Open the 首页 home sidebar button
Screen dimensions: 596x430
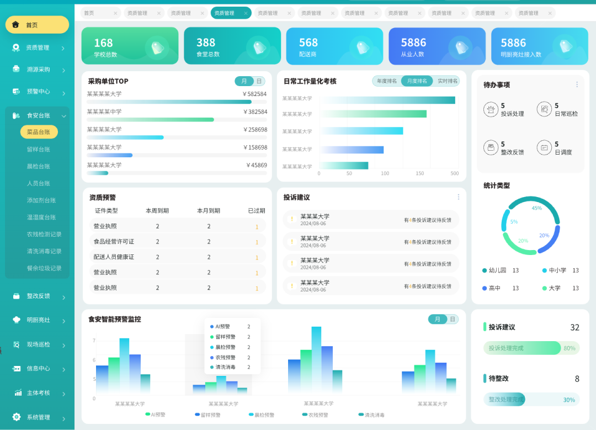(38, 25)
